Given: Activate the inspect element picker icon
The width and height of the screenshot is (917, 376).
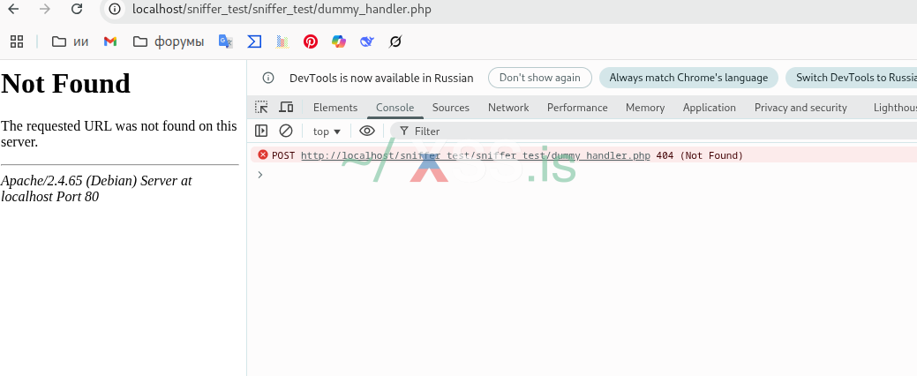Looking at the screenshot, I should (x=261, y=108).
